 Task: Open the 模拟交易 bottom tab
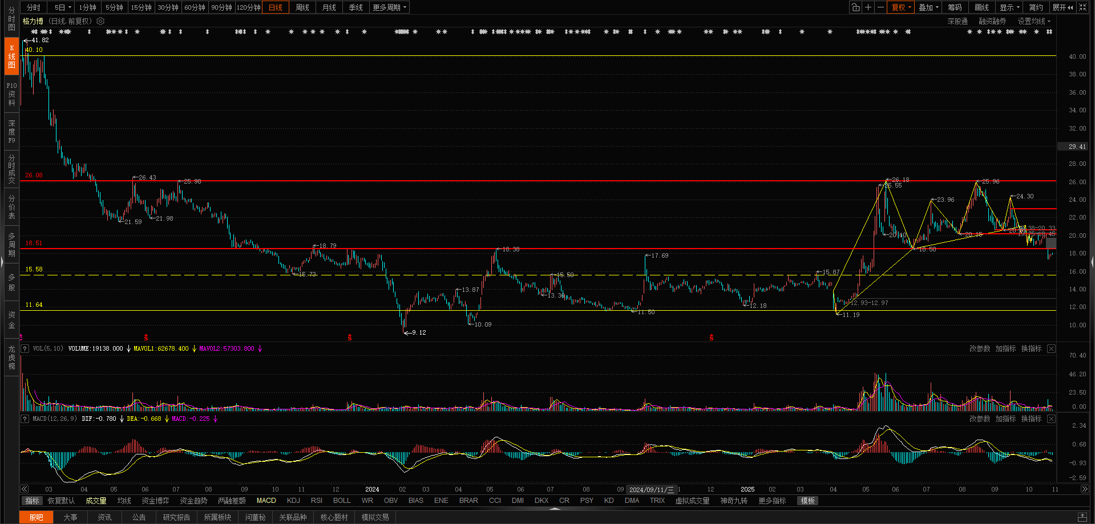[375, 517]
